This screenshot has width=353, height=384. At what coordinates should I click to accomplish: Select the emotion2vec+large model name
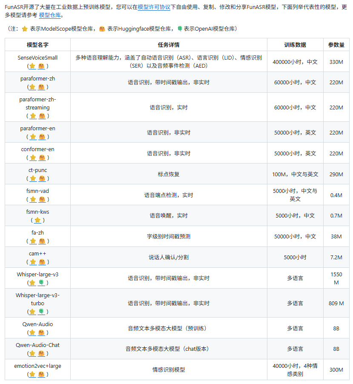(37, 366)
